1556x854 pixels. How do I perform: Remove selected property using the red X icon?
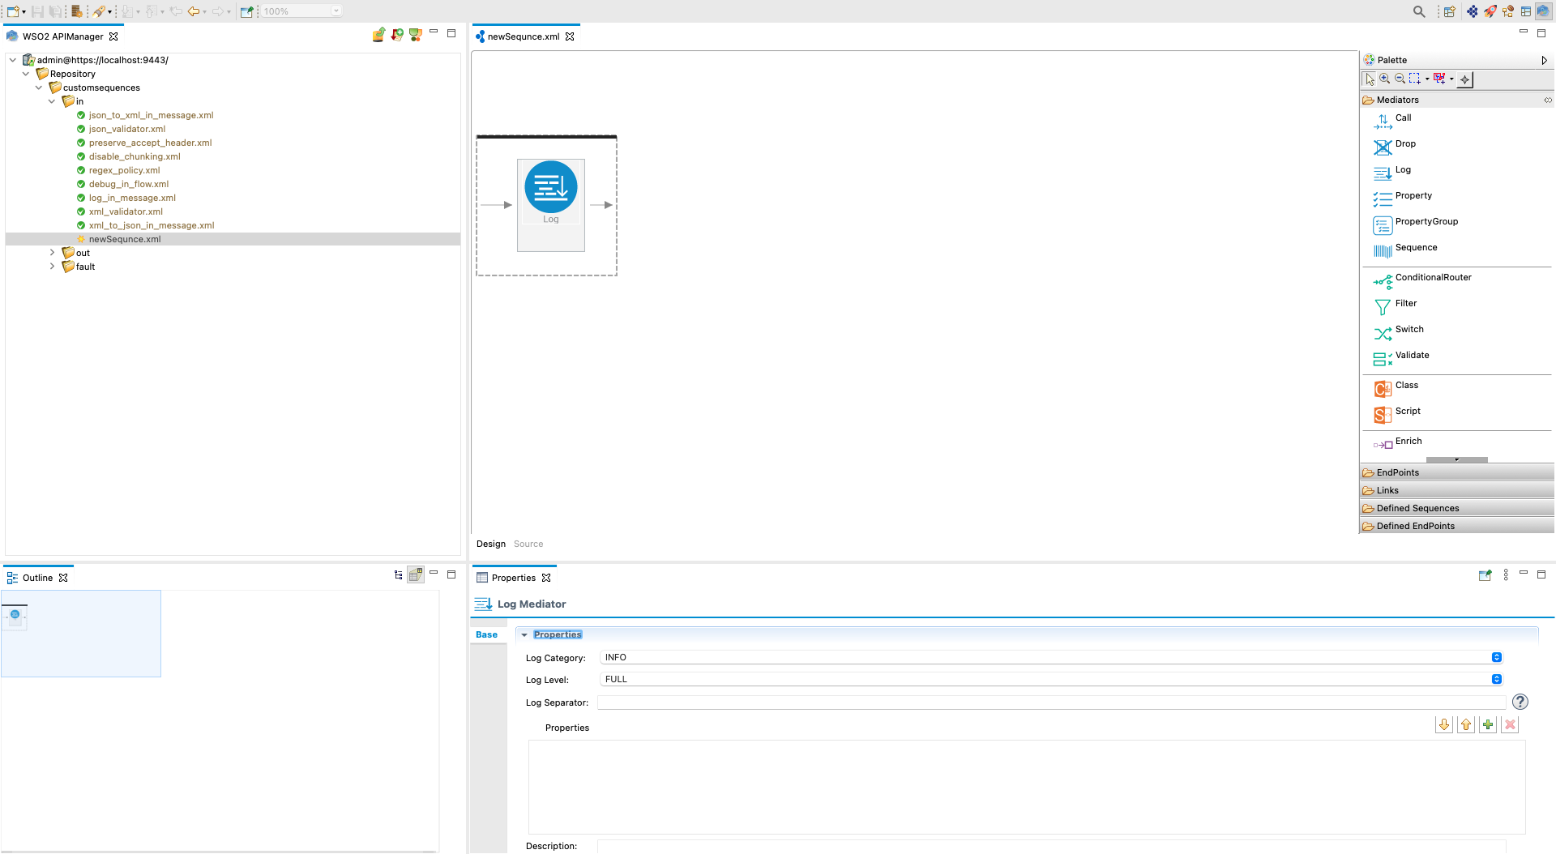(1510, 724)
